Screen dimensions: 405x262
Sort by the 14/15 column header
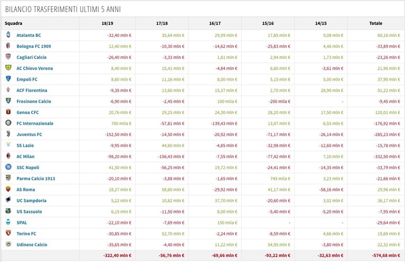tap(321, 23)
